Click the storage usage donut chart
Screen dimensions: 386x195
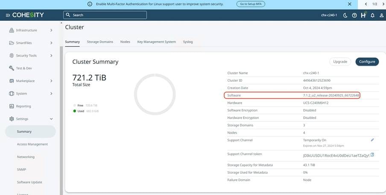click(155, 94)
